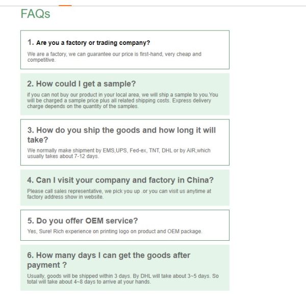Click the number "6." before the payment question
Image resolution: width=306 pixels, height=306 pixels.
(30, 255)
